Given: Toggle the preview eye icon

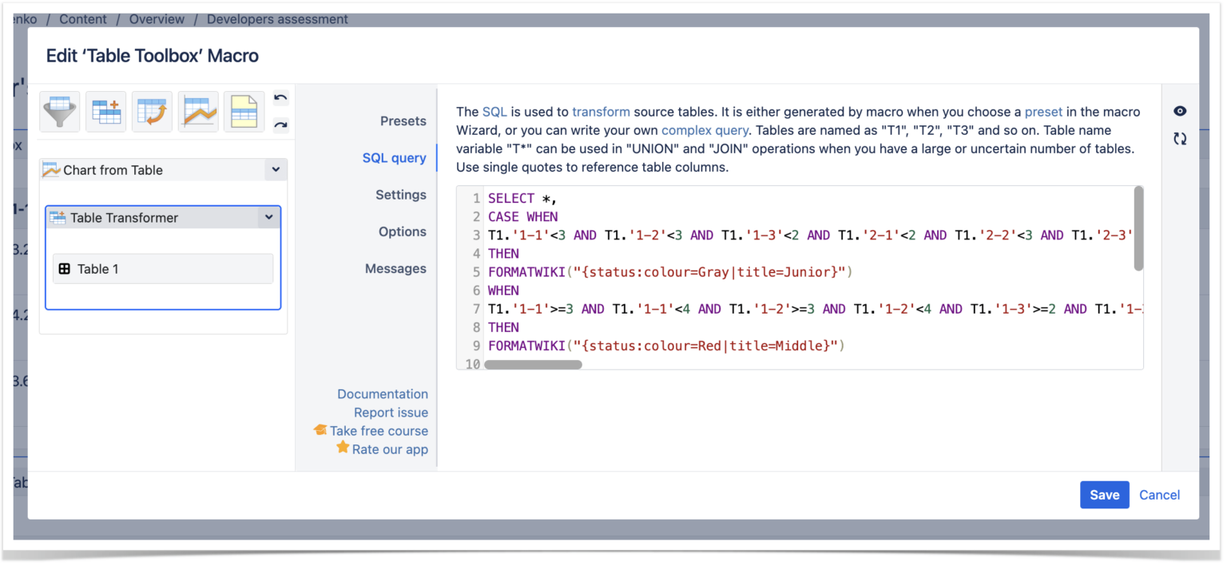Looking at the screenshot, I should pos(1180,111).
